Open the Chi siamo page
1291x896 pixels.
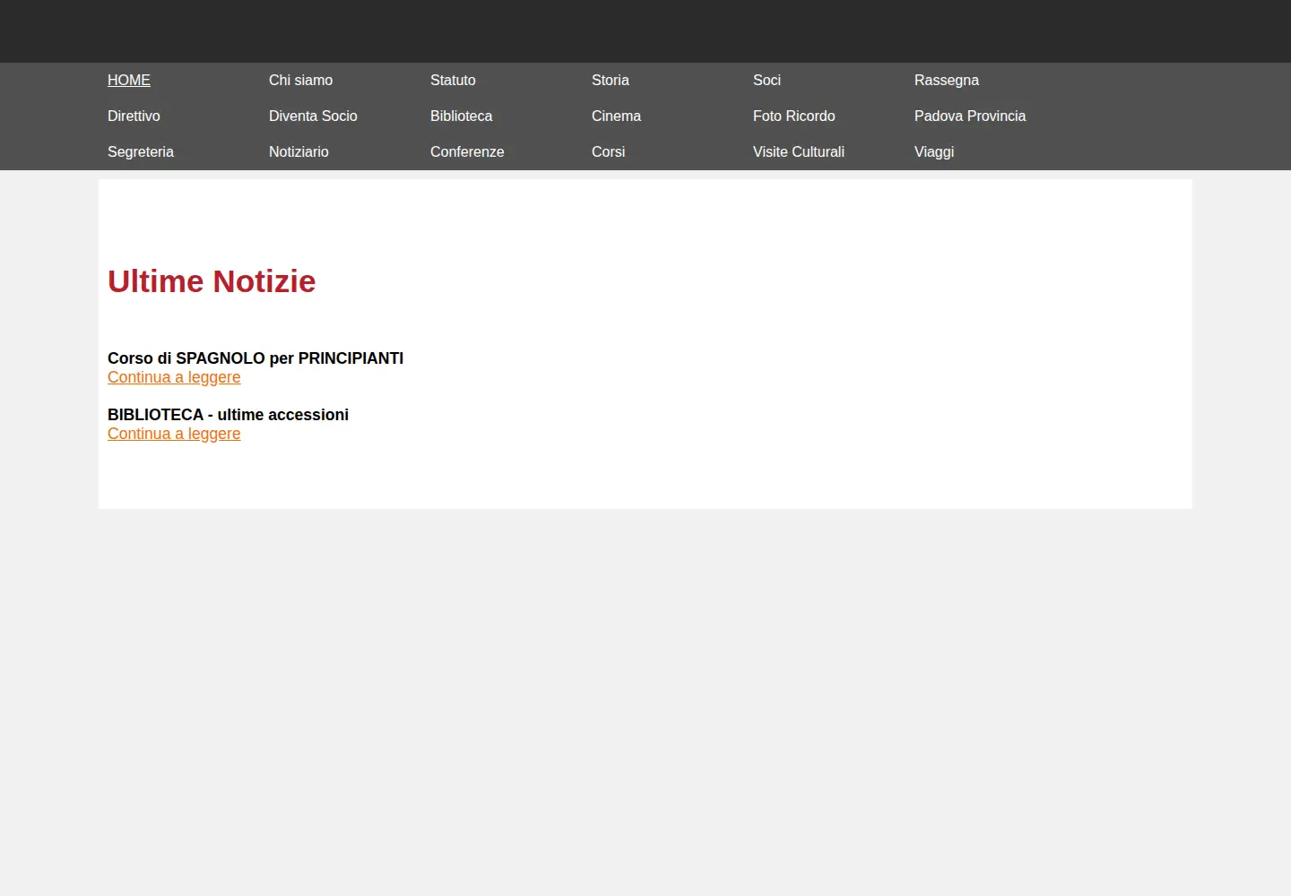(300, 80)
